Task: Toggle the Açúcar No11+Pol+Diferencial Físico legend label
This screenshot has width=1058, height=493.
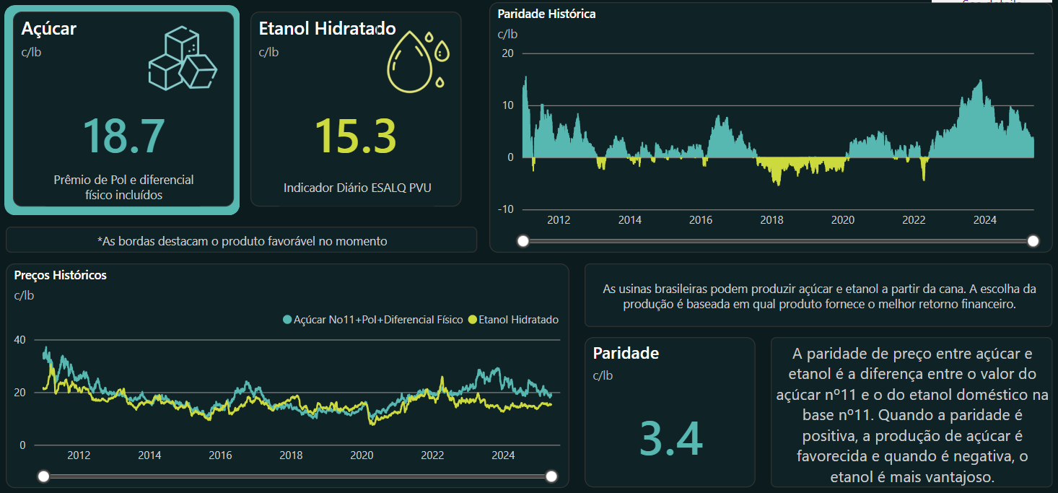Action: pos(378,320)
